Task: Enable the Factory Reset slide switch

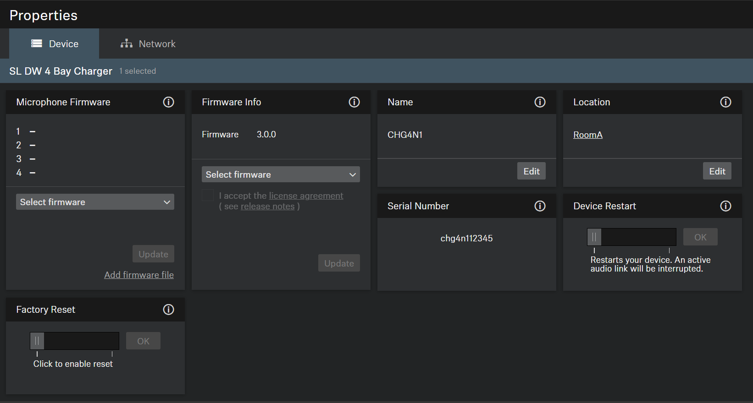Action: click(x=37, y=341)
